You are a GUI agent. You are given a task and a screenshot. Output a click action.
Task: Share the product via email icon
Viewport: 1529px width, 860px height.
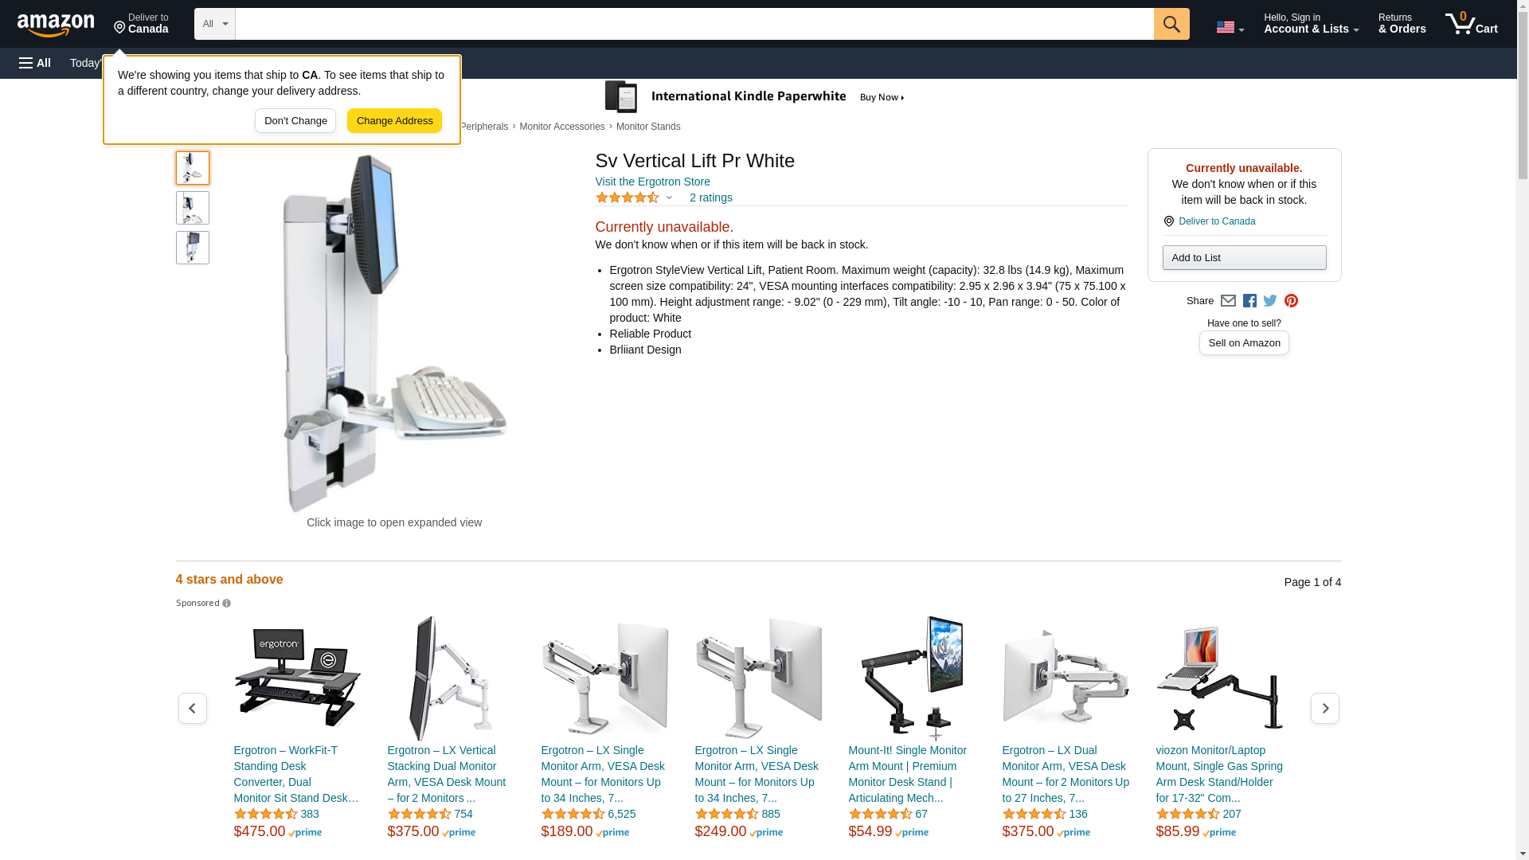[x=1228, y=301]
